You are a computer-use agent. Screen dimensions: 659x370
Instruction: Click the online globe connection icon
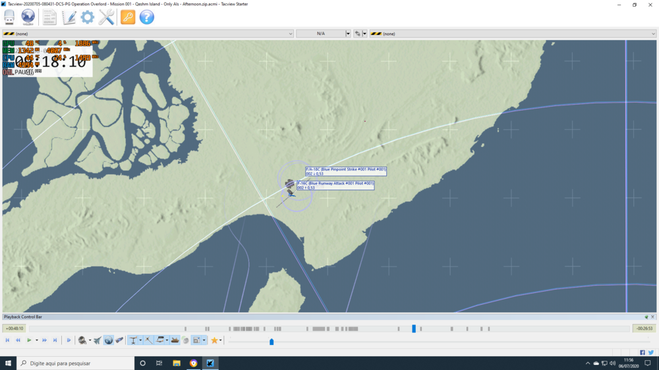click(x=28, y=17)
